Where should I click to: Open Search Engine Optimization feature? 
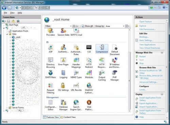76,105
